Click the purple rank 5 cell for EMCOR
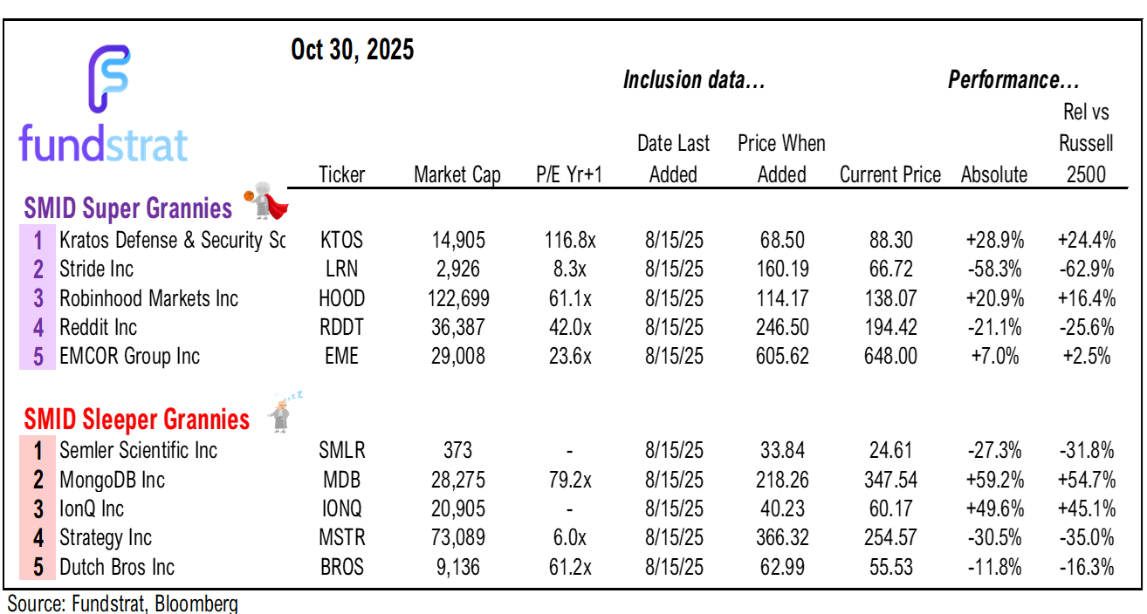This screenshot has width=1147, height=614. tap(38, 357)
